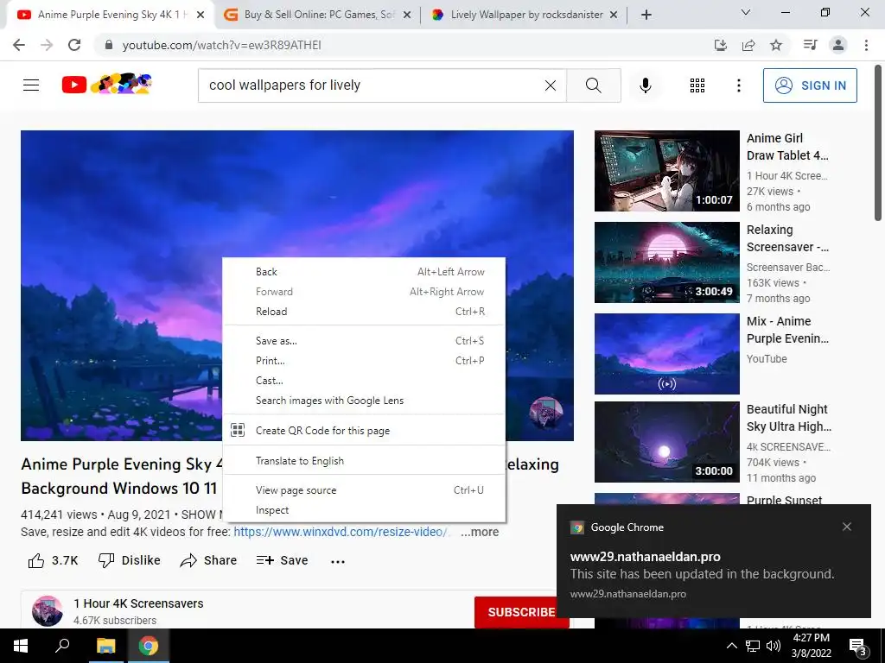Click the Relaxing Screensaver title
885x663 pixels.
(x=787, y=238)
